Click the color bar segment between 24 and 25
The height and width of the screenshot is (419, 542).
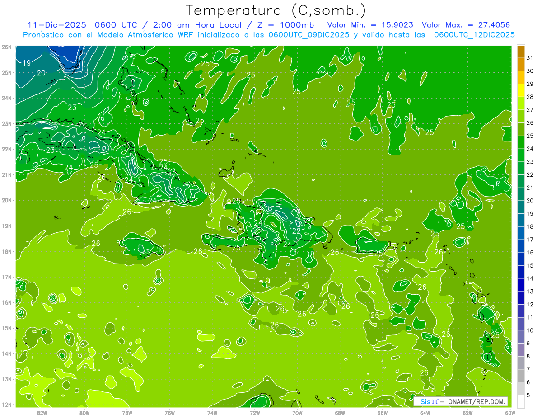point(521,142)
